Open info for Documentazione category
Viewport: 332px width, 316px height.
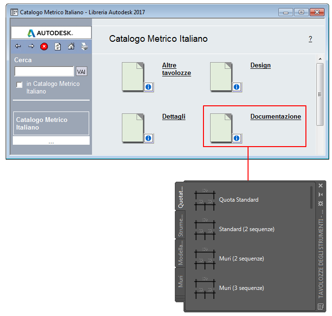coord(237,138)
